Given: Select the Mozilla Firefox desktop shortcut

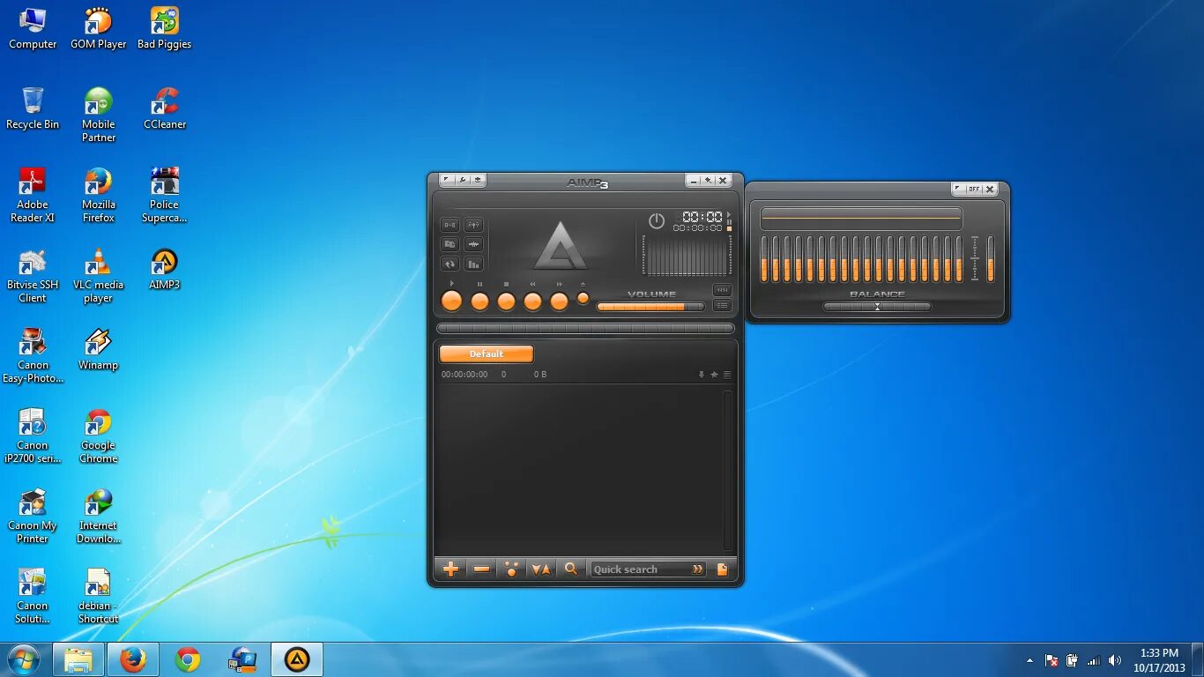Looking at the screenshot, I should tap(99, 195).
